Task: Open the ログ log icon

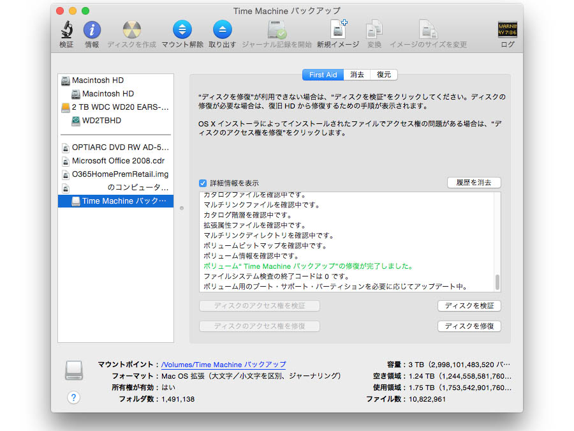Action: [508, 29]
